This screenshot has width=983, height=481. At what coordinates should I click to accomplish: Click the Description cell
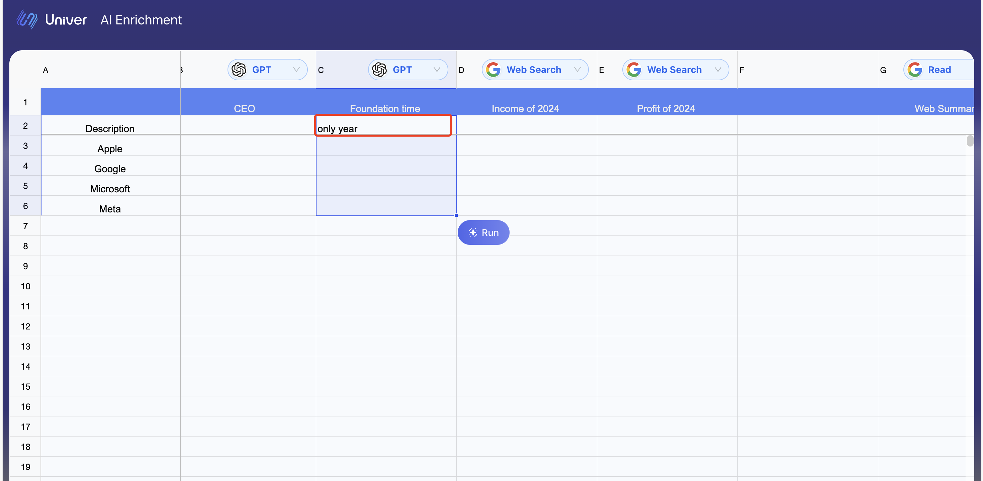(111, 125)
